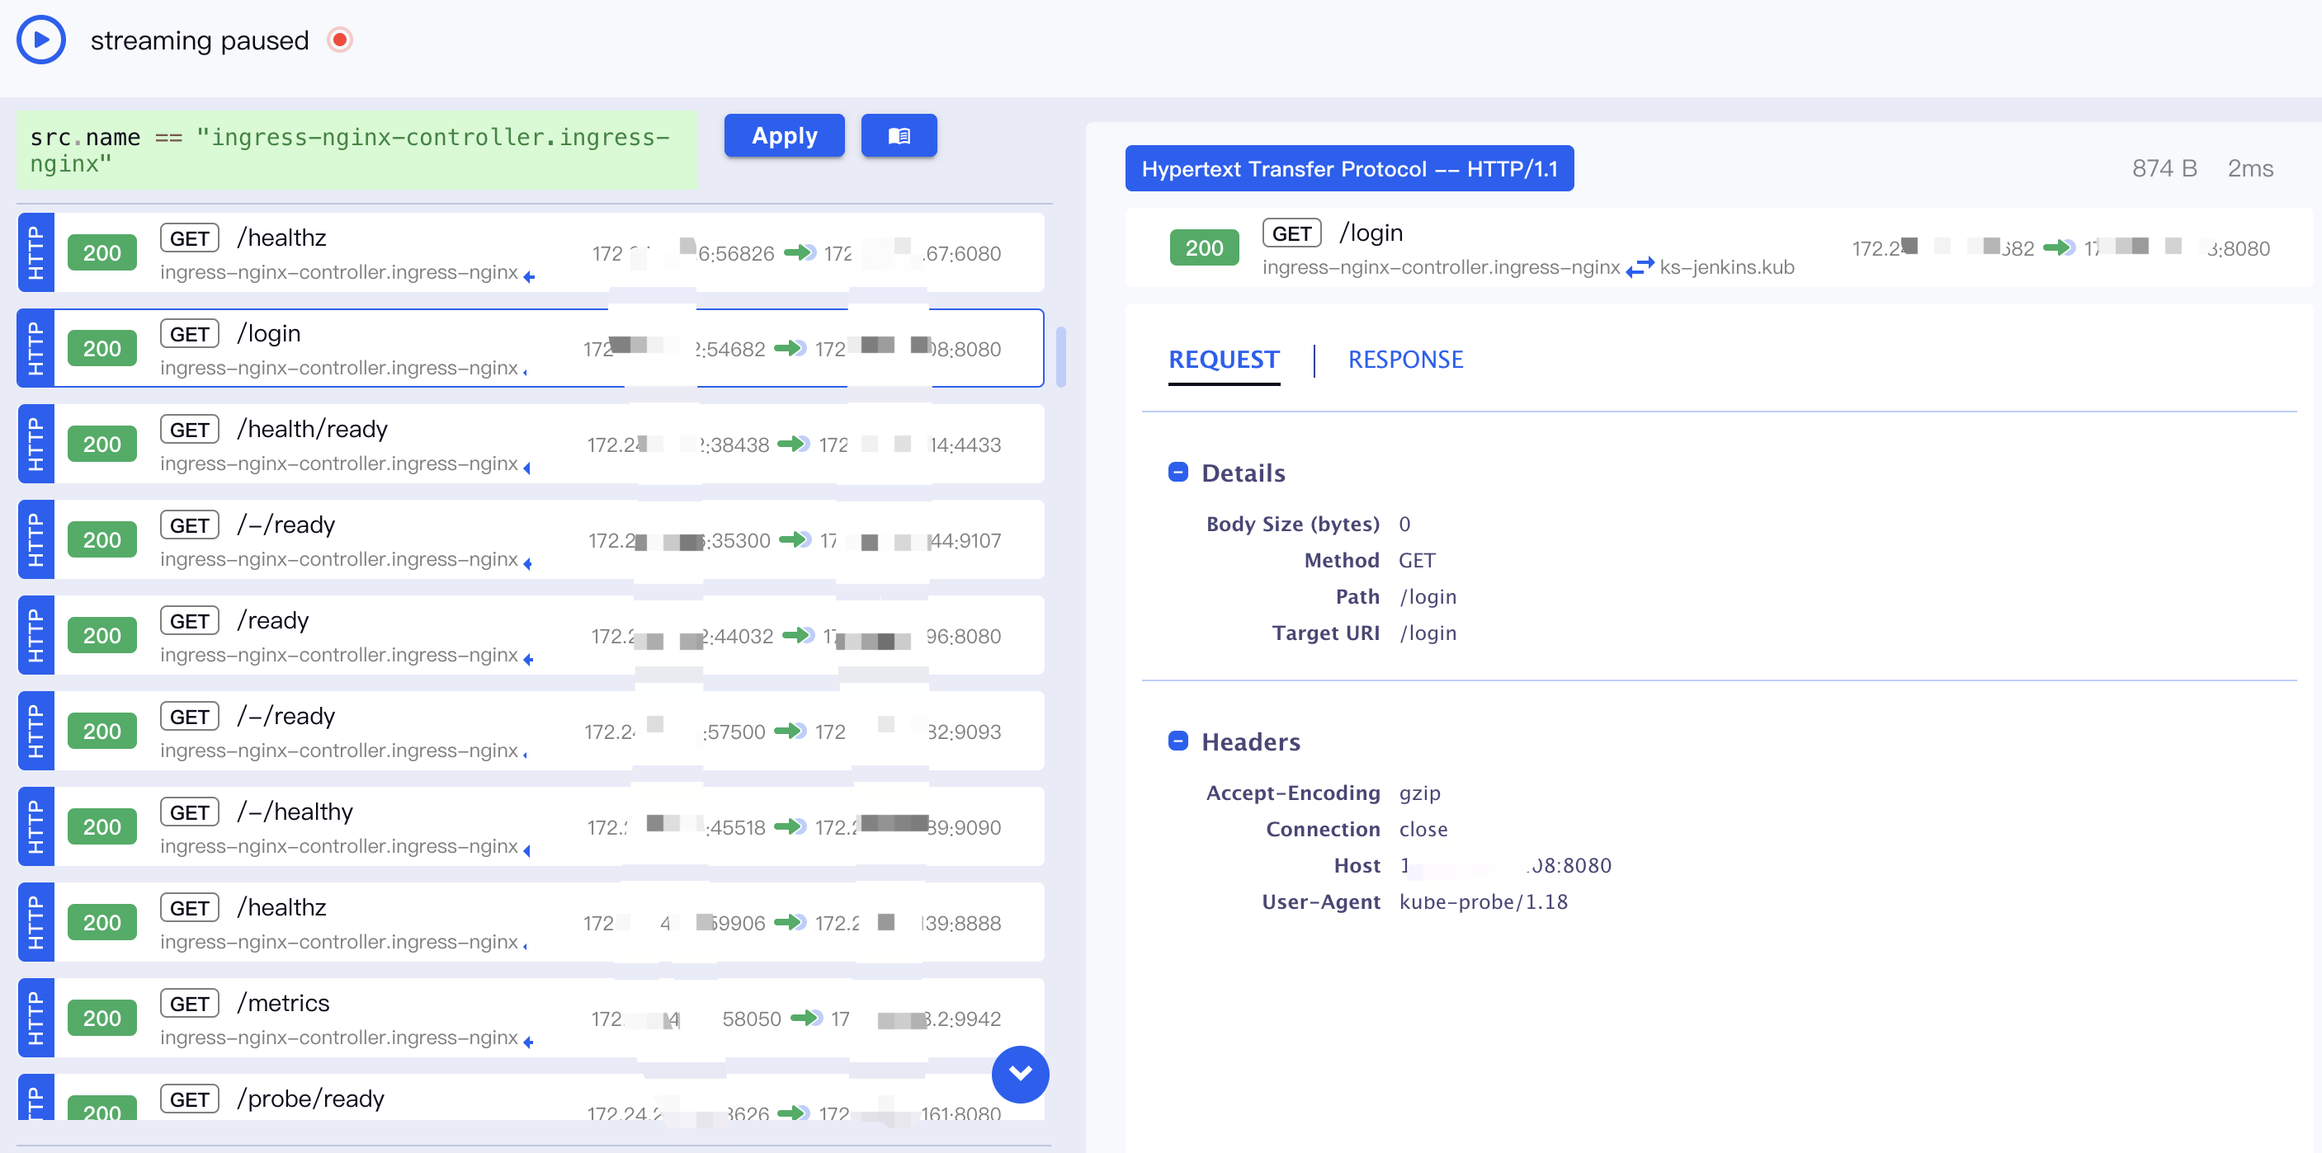Click the HTTP protocol tag on /-/healthy row
The image size is (2322, 1153).
coord(36,827)
